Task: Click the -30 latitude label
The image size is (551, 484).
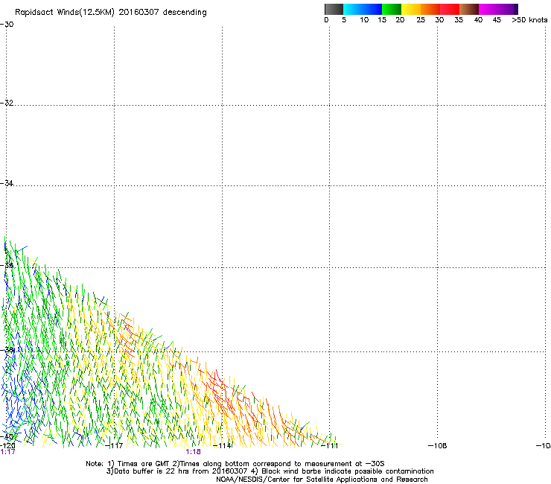Action: pyautogui.click(x=7, y=25)
